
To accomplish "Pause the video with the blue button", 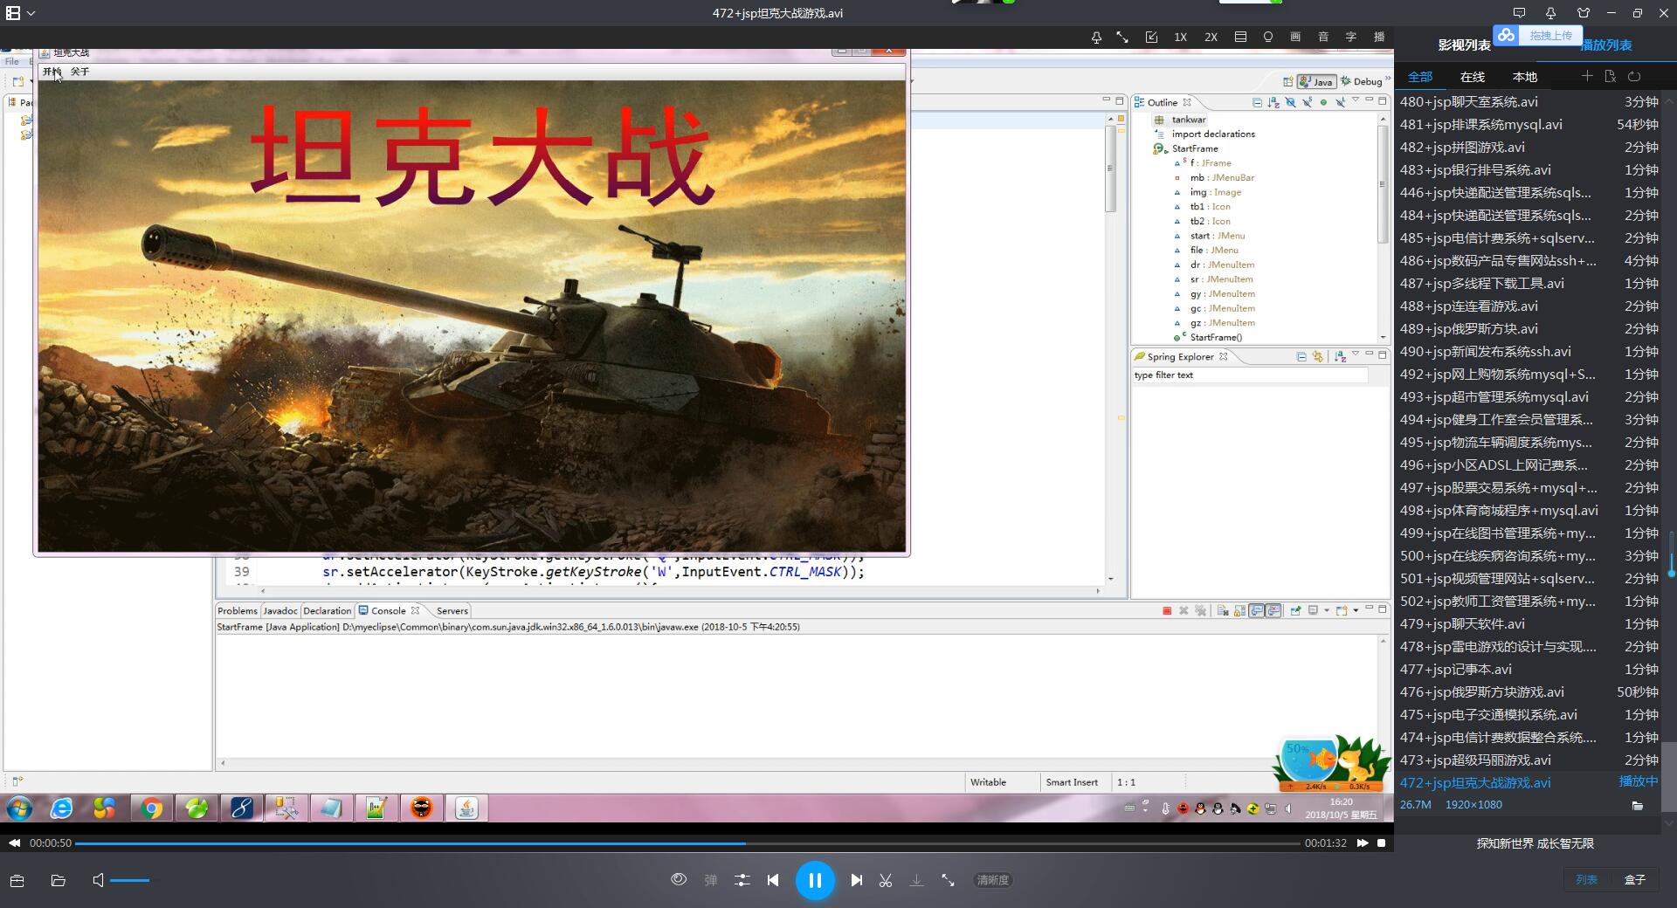I will click(814, 880).
